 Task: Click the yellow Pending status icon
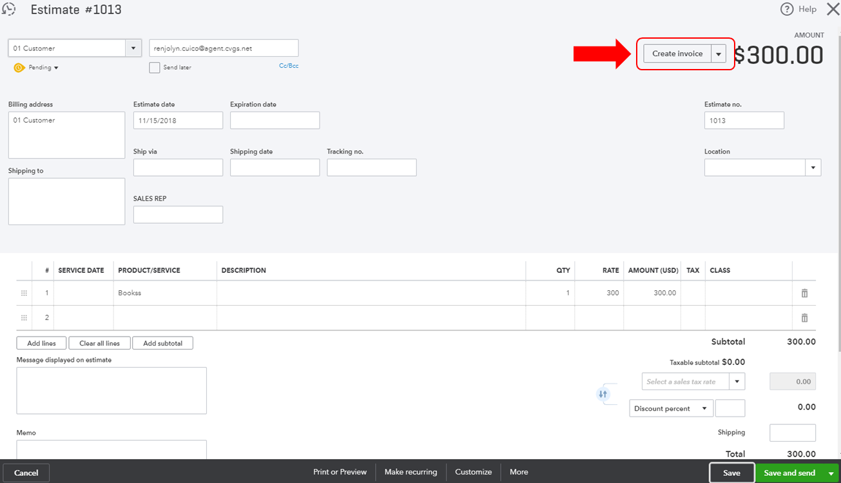point(19,67)
